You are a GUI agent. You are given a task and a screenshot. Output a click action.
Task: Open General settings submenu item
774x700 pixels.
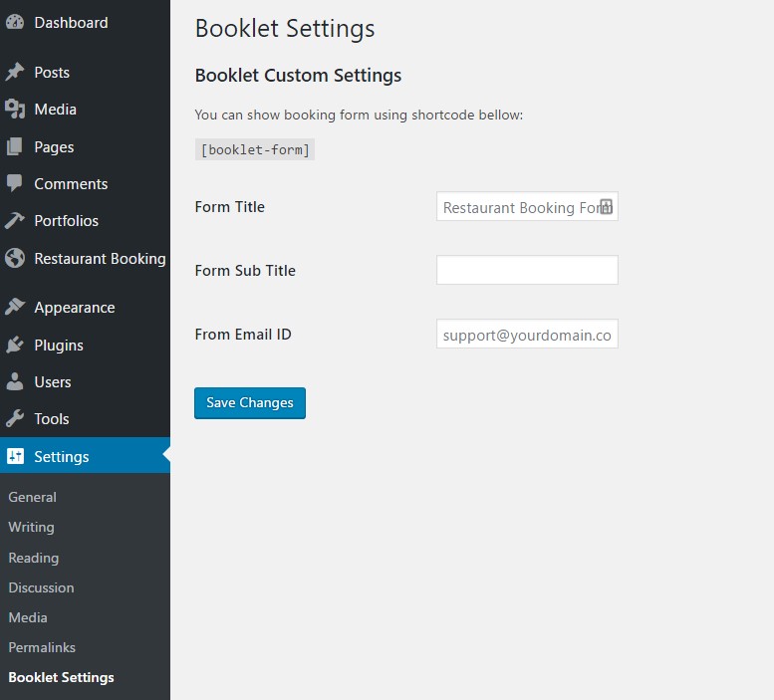(x=32, y=497)
